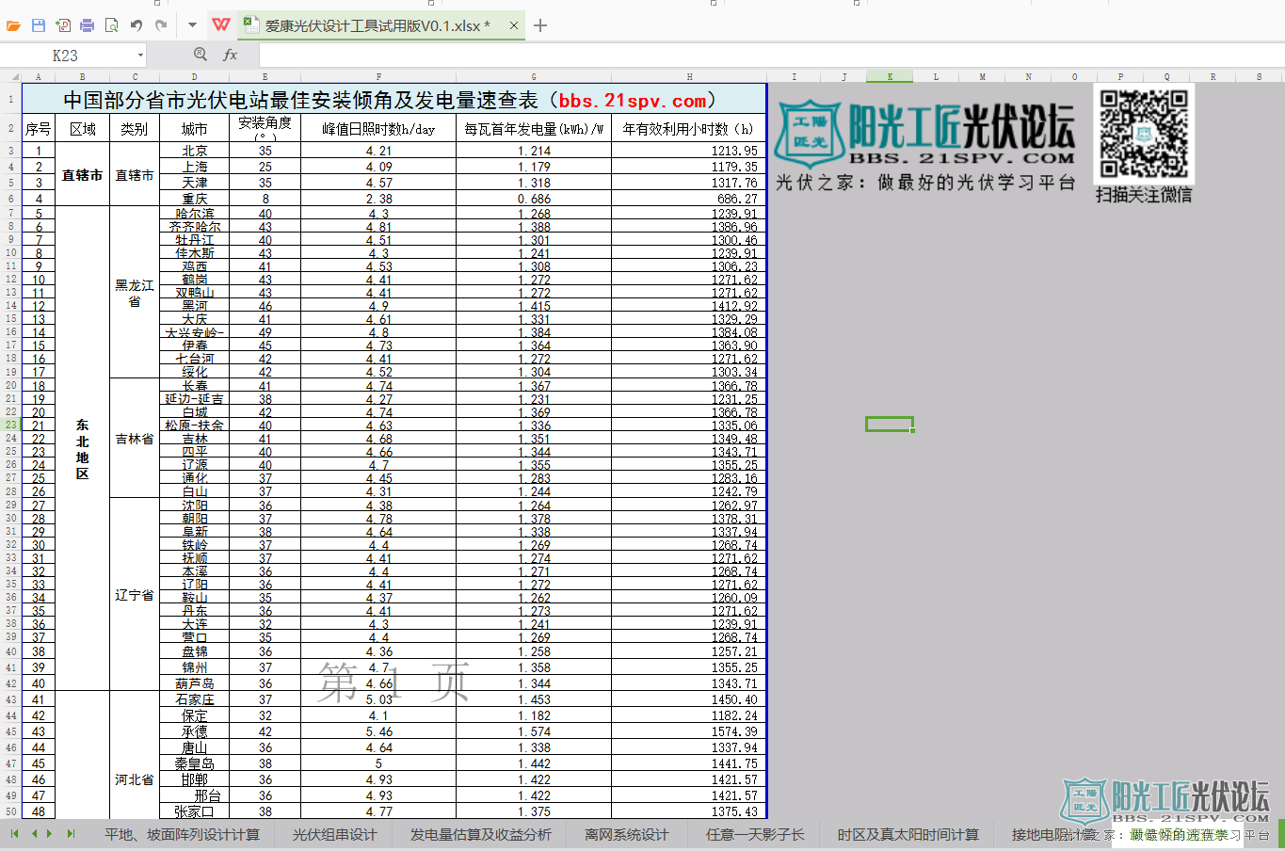Go to first sheet tab navigation arrow
The image size is (1285, 851).
point(14,834)
